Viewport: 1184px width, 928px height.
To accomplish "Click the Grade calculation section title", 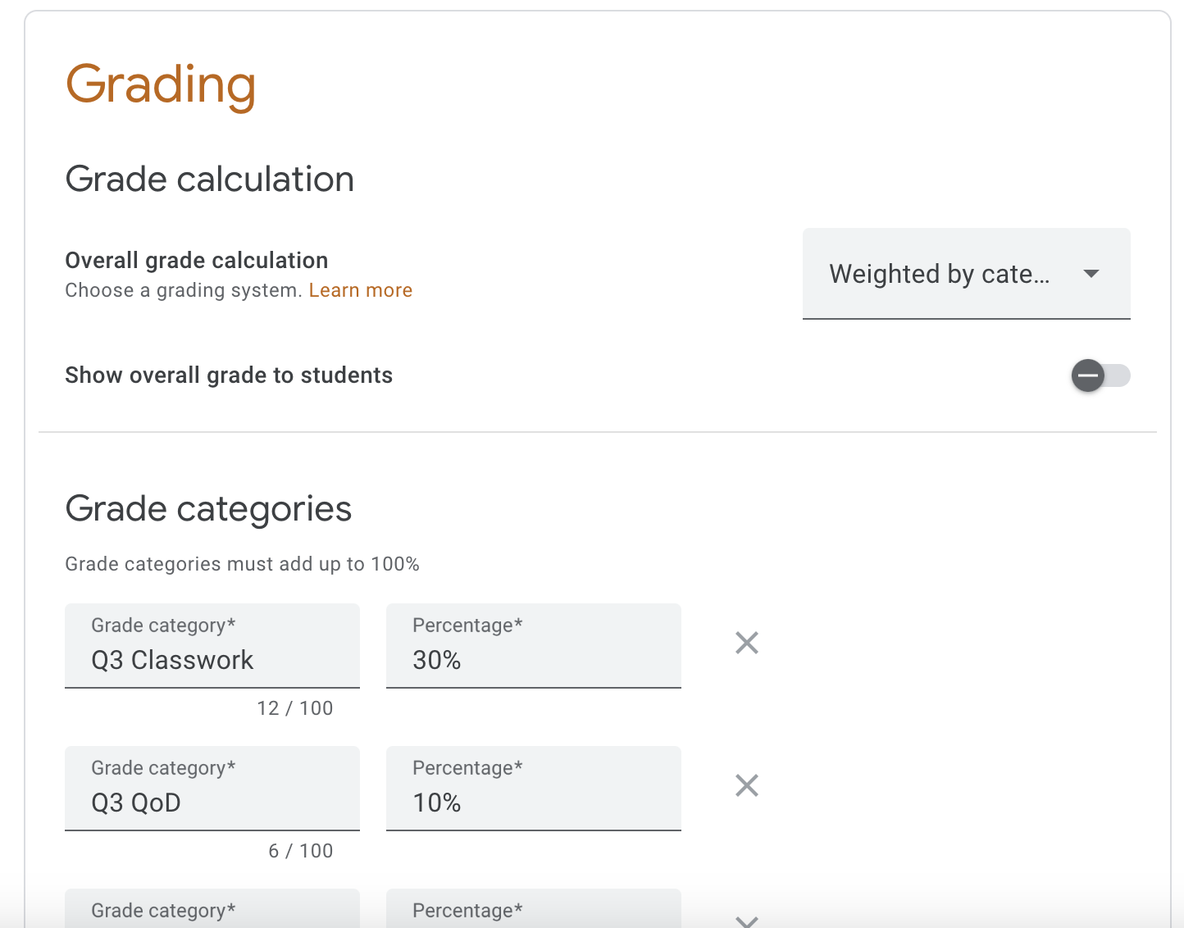I will 209,179.
